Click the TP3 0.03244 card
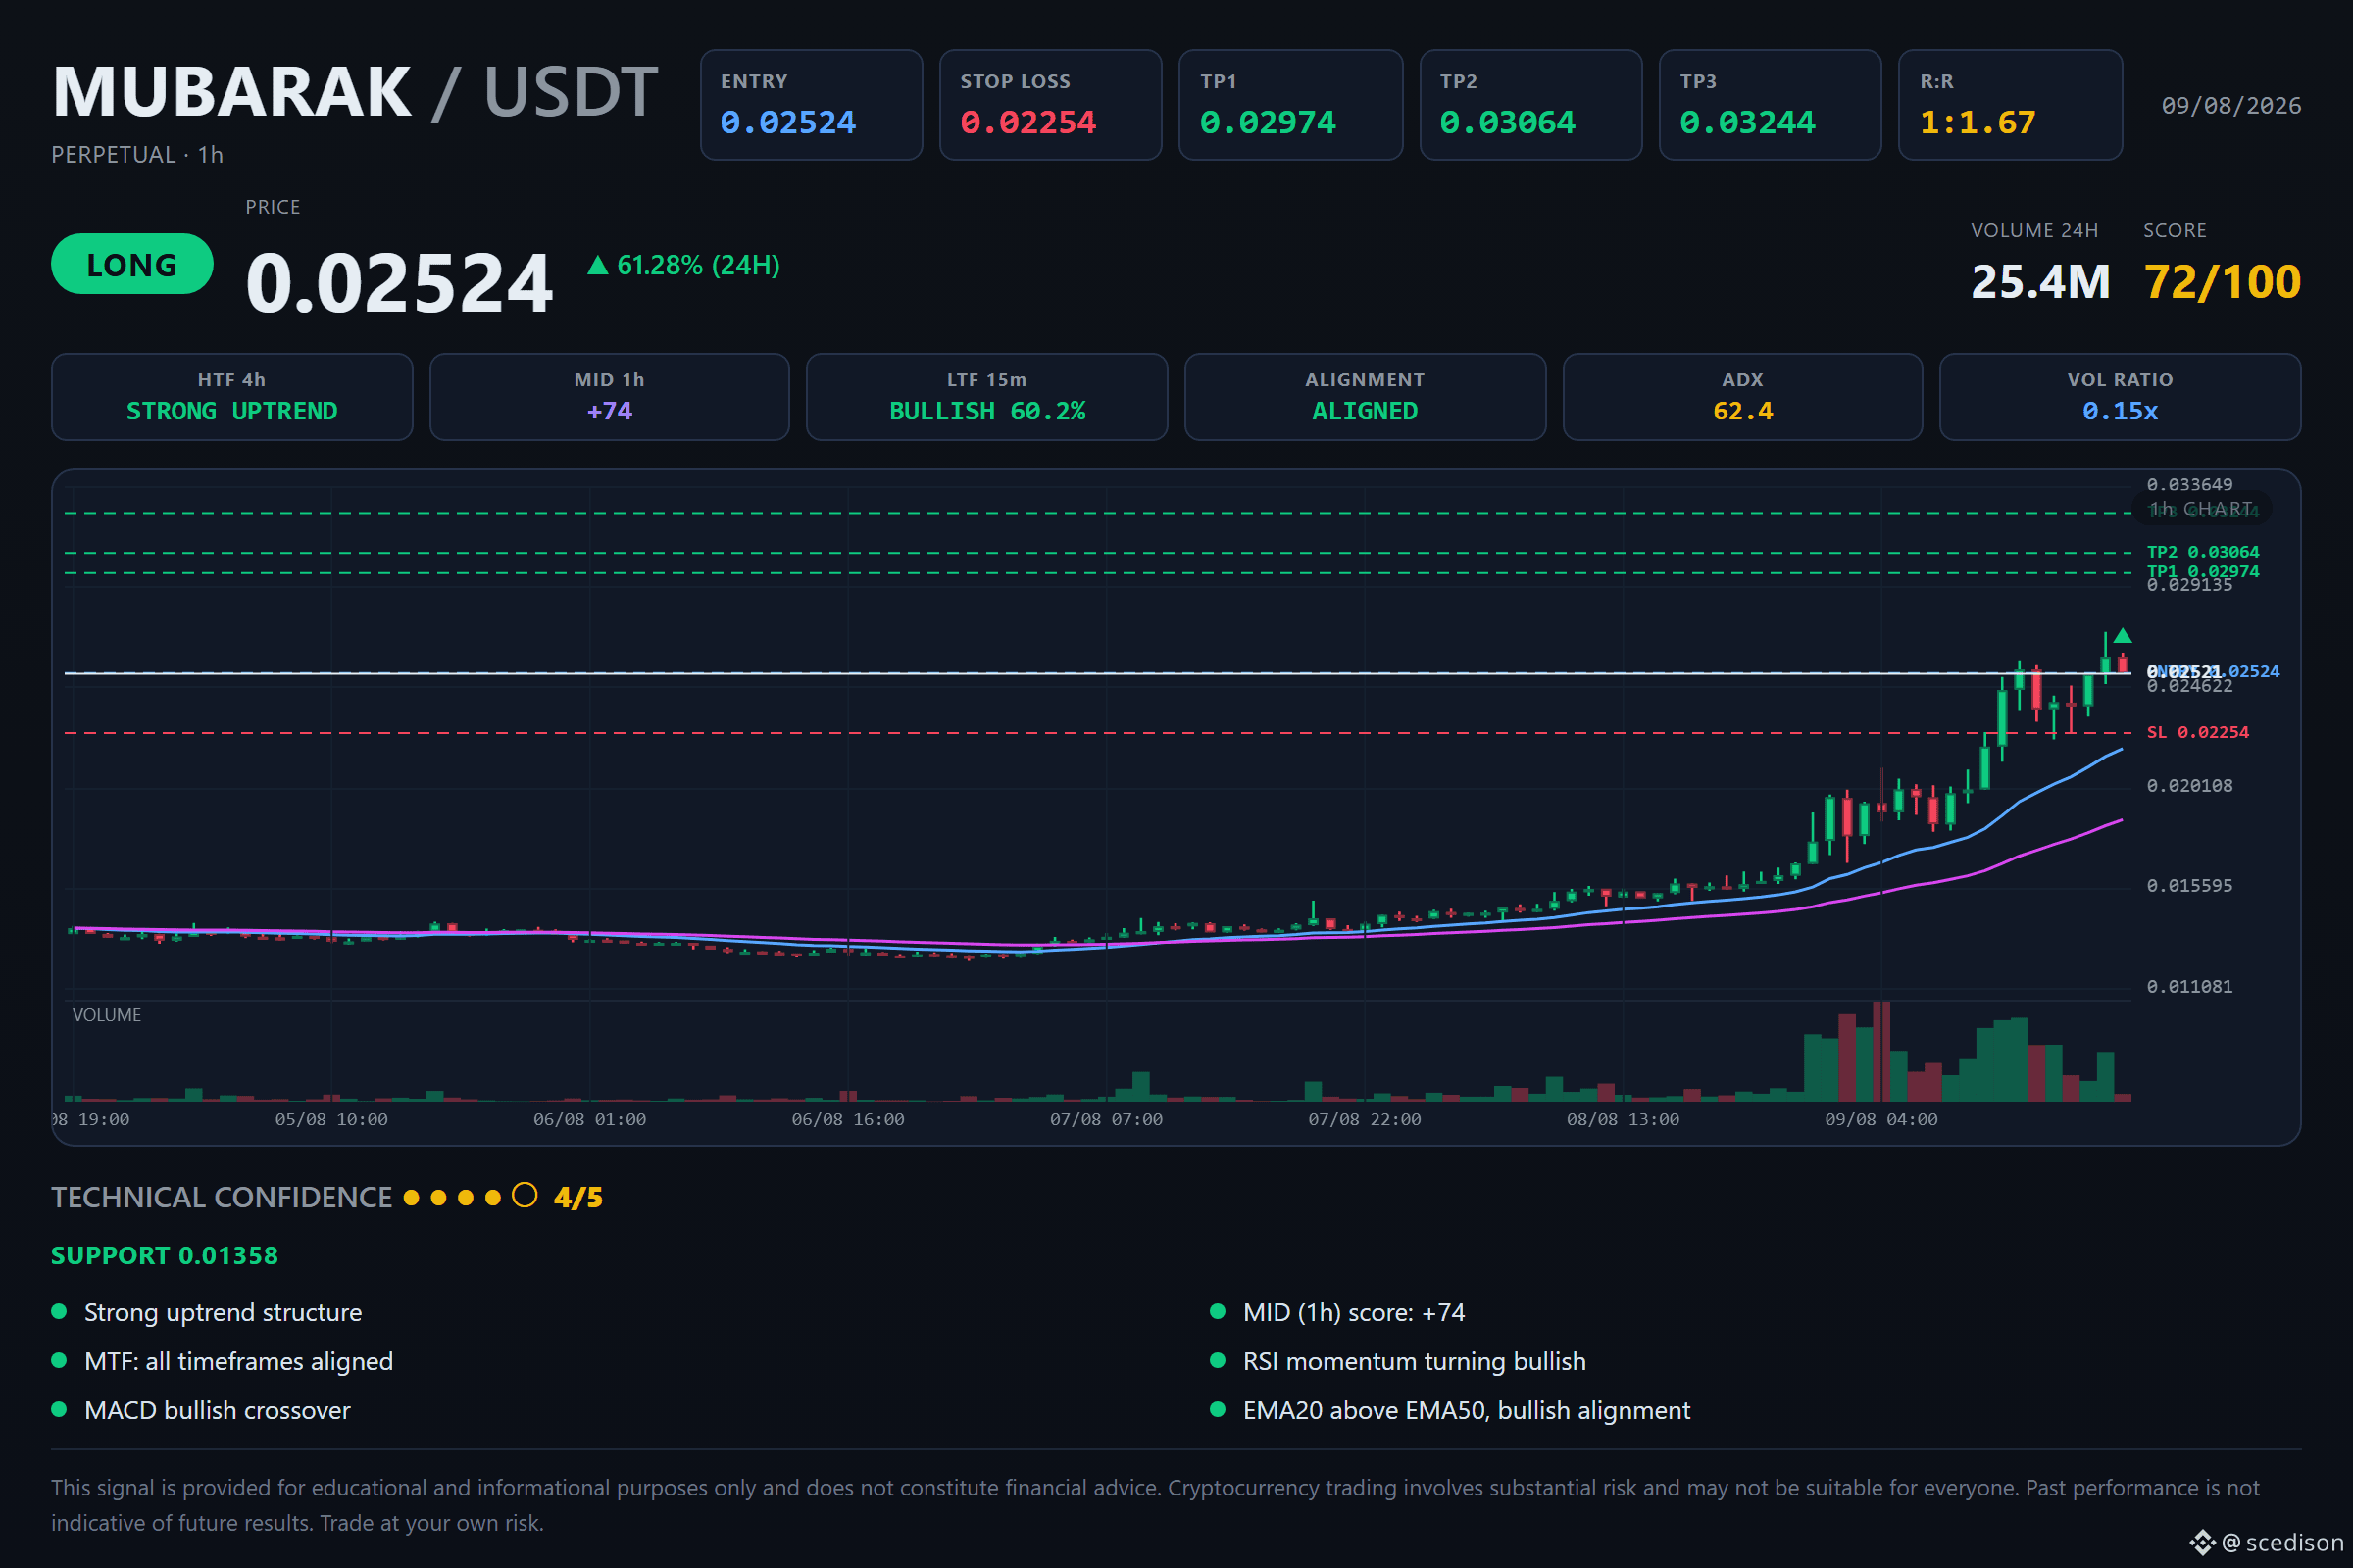The height and width of the screenshot is (1568, 2353). pos(1770,105)
